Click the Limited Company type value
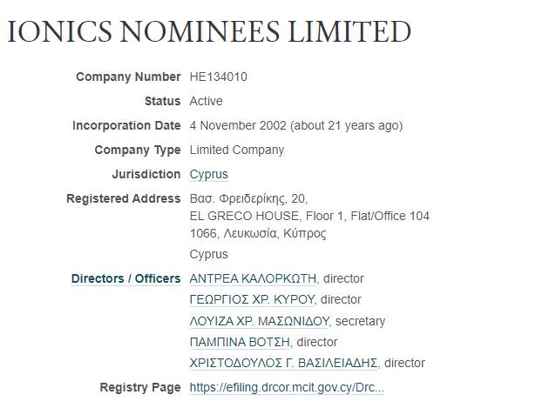The image size is (556, 408). (x=237, y=150)
